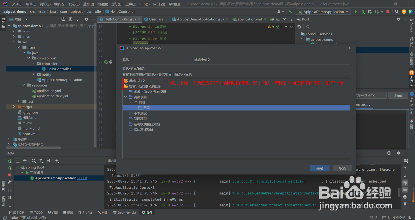The image size is (415, 220).
Task: Click the postDemo URL input field
Action: [x=371, y=95]
